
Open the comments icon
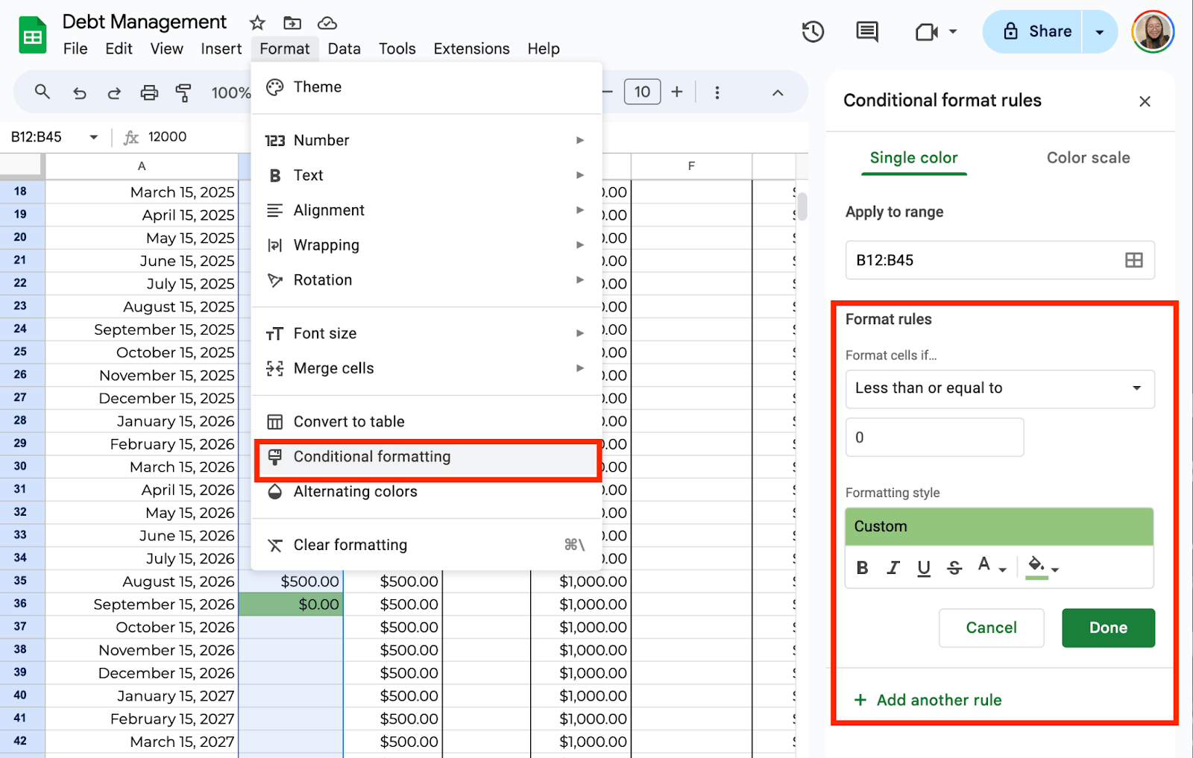(866, 32)
